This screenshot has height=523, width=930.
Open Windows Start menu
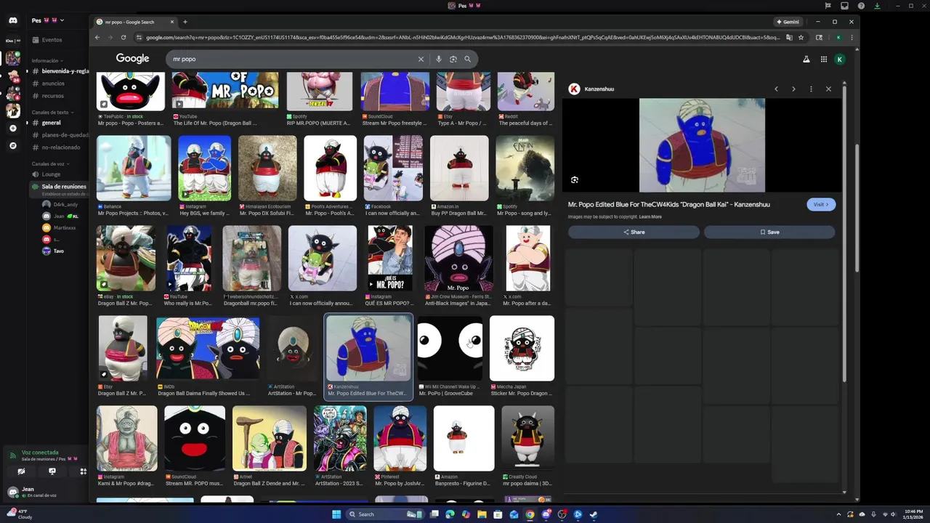coord(336,514)
